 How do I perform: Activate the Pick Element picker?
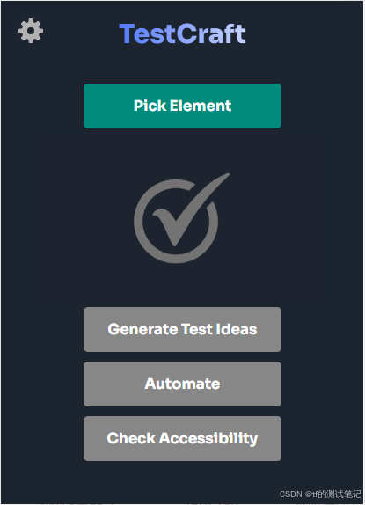183,106
